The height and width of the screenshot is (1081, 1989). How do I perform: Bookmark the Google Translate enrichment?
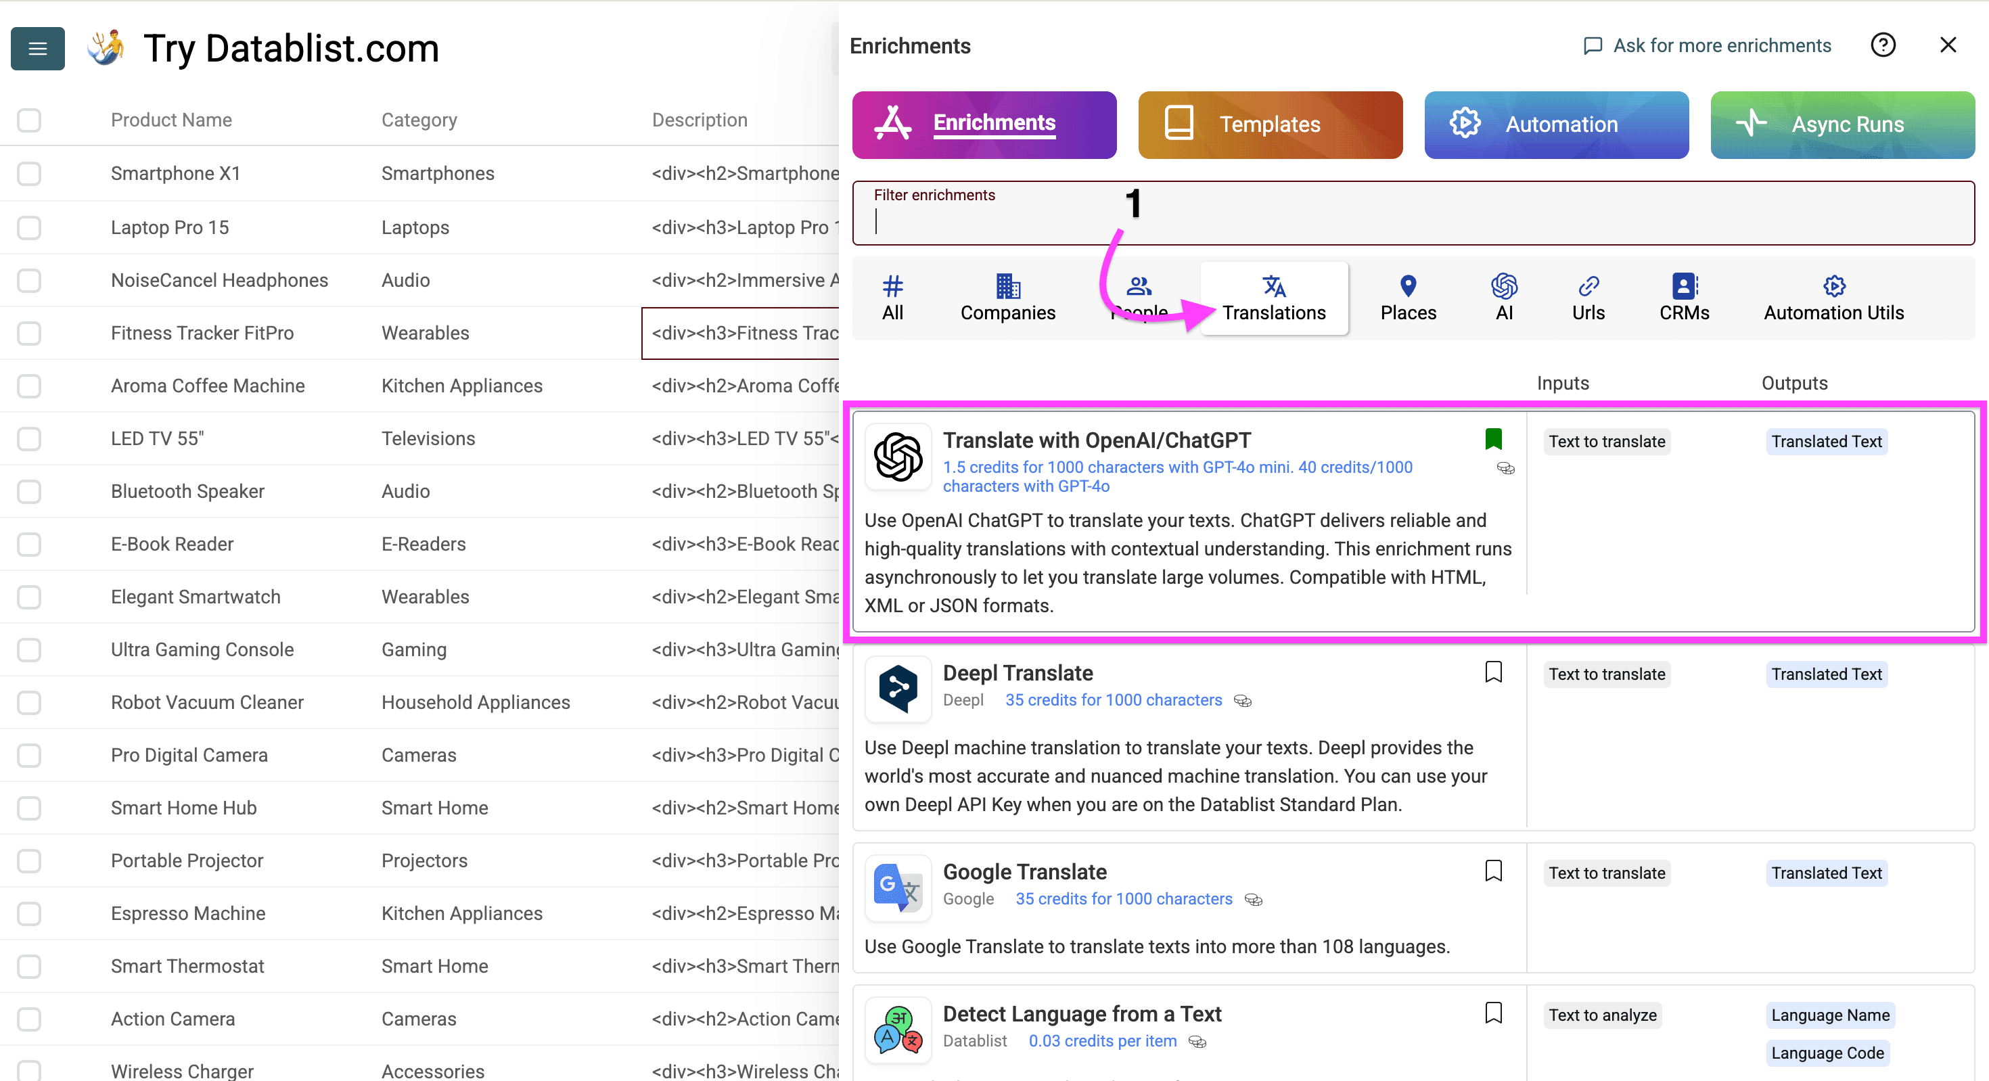pyautogui.click(x=1492, y=871)
